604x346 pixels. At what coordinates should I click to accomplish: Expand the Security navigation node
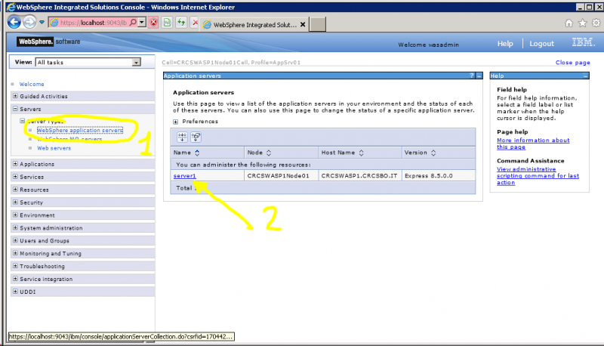click(x=16, y=202)
